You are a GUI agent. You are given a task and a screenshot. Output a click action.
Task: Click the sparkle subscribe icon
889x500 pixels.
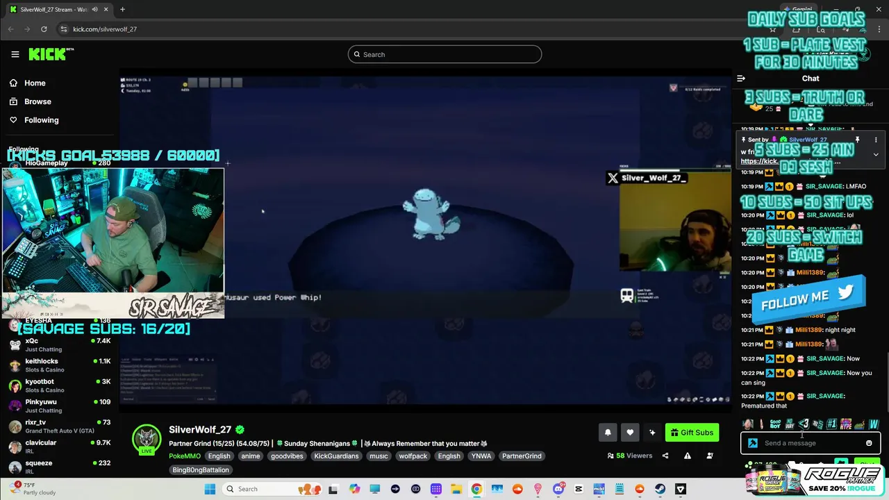point(652,433)
